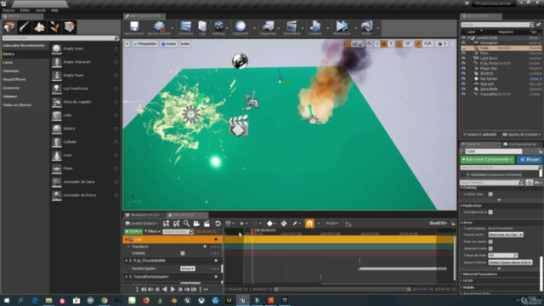This screenshot has height=306, width=544.
Task: Click the Exibir viewport button
Action: tap(185, 44)
